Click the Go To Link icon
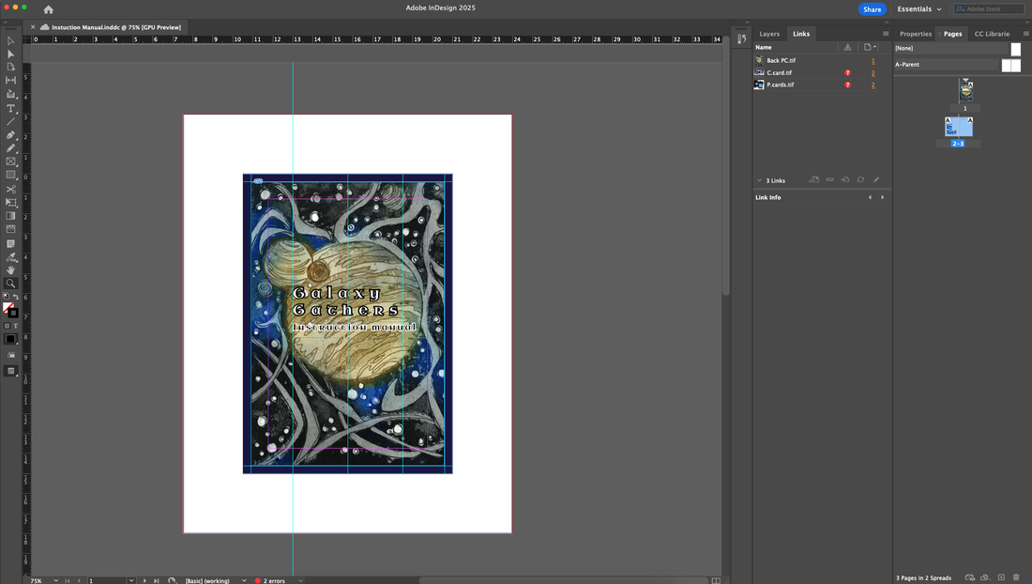The image size is (1032, 584). coord(845,179)
